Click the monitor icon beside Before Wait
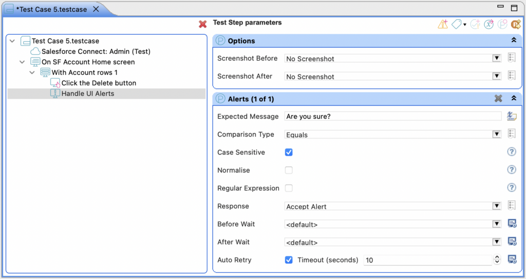The image size is (526, 279). [x=512, y=223]
